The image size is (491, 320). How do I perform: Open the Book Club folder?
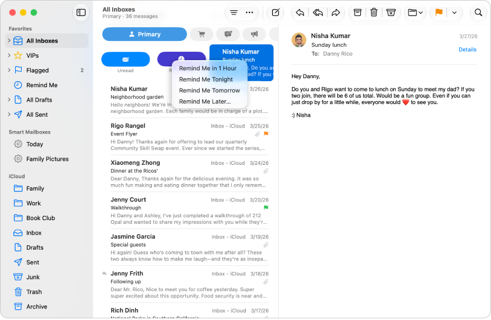(47, 218)
